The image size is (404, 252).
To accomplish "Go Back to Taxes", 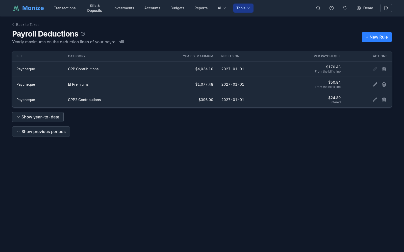I will 26,25.
